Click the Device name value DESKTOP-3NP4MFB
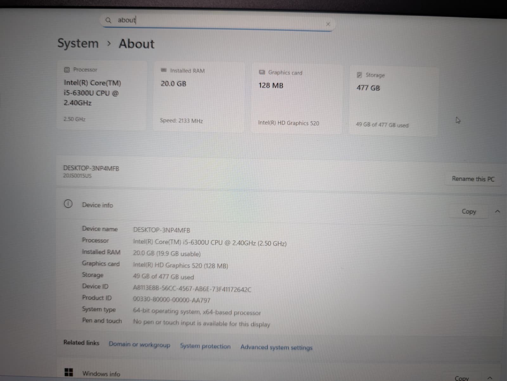The height and width of the screenshot is (381, 507). (x=162, y=230)
